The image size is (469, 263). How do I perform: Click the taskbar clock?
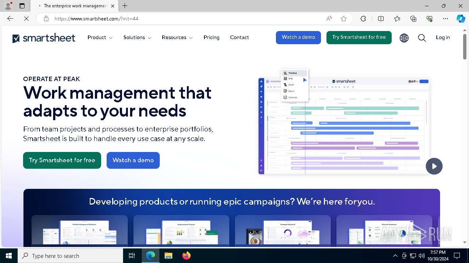pyautogui.click(x=437, y=256)
